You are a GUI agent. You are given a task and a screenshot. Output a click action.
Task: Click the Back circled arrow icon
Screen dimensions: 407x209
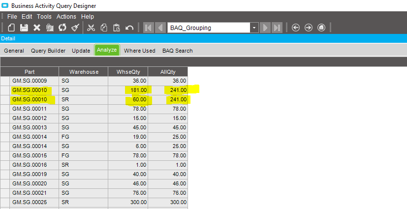click(296, 28)
